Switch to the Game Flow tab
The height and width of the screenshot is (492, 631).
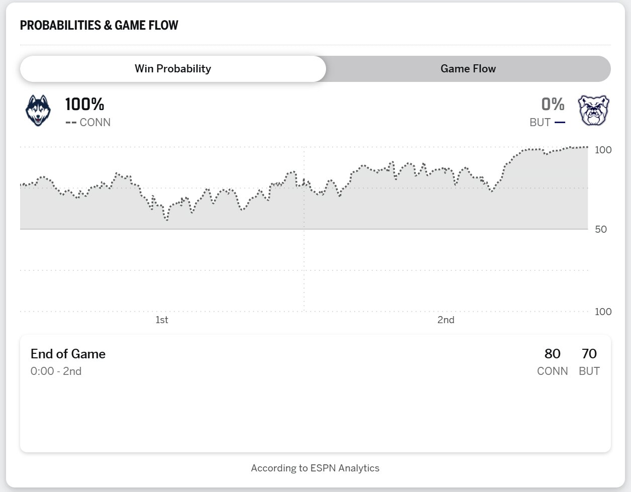pos(468,69)
